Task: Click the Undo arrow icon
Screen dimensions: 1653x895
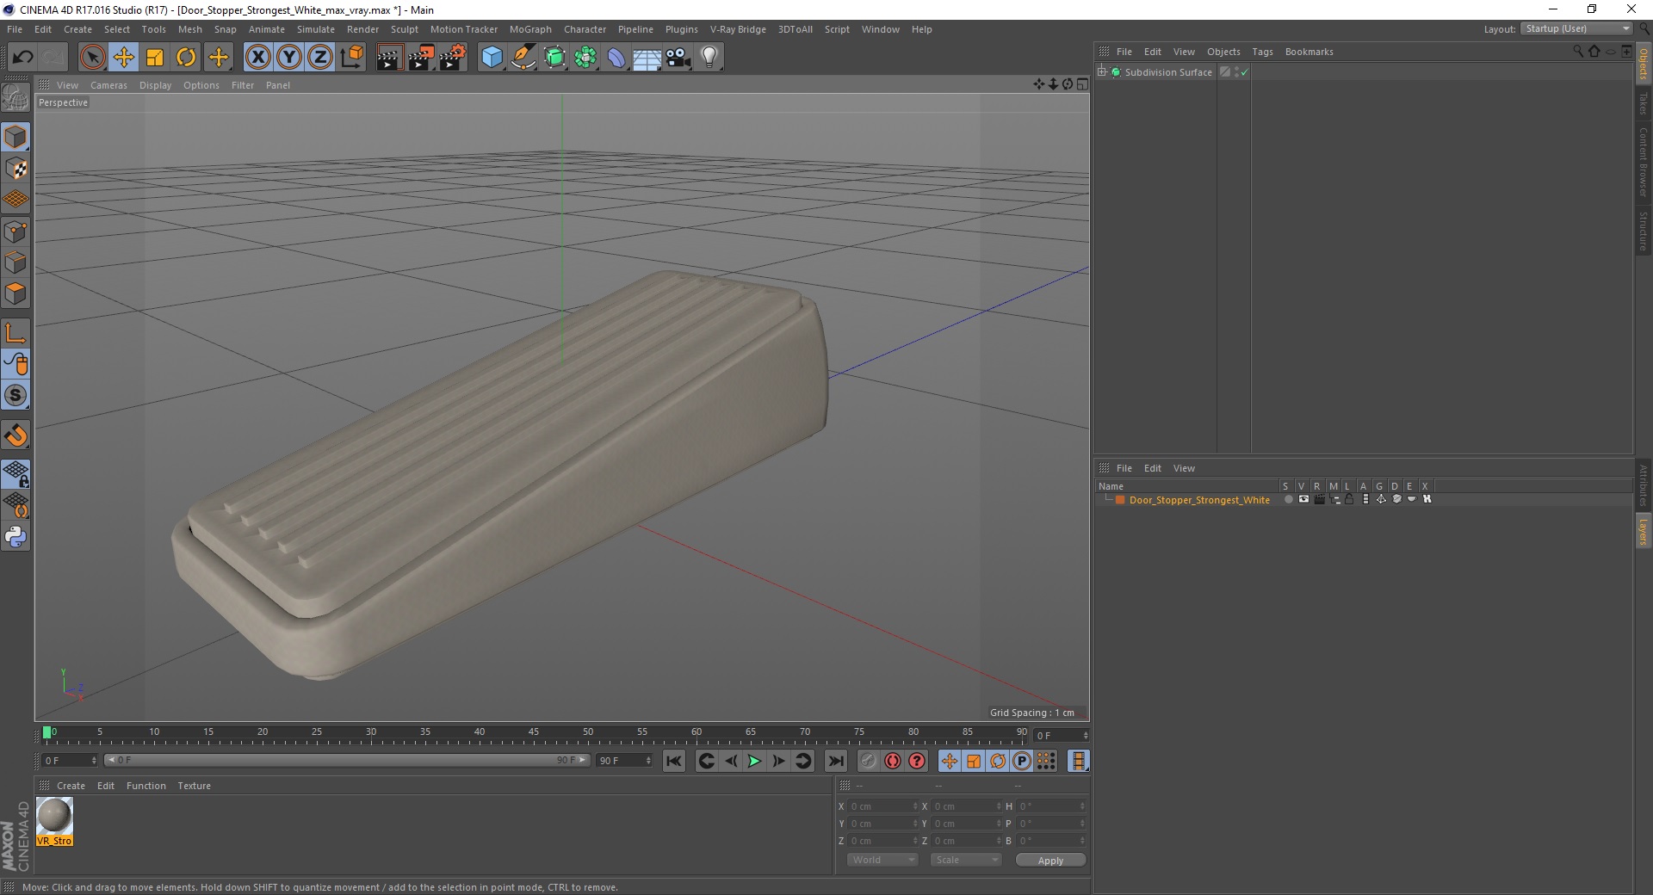Action: [23, 58]
